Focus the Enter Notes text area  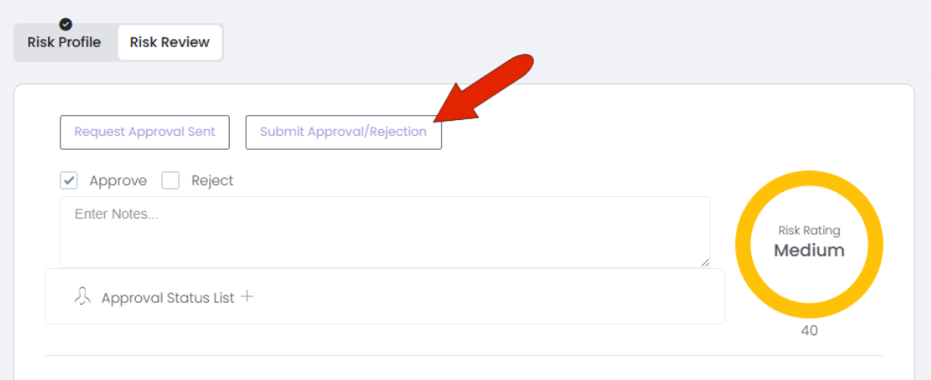pos(385,232)
